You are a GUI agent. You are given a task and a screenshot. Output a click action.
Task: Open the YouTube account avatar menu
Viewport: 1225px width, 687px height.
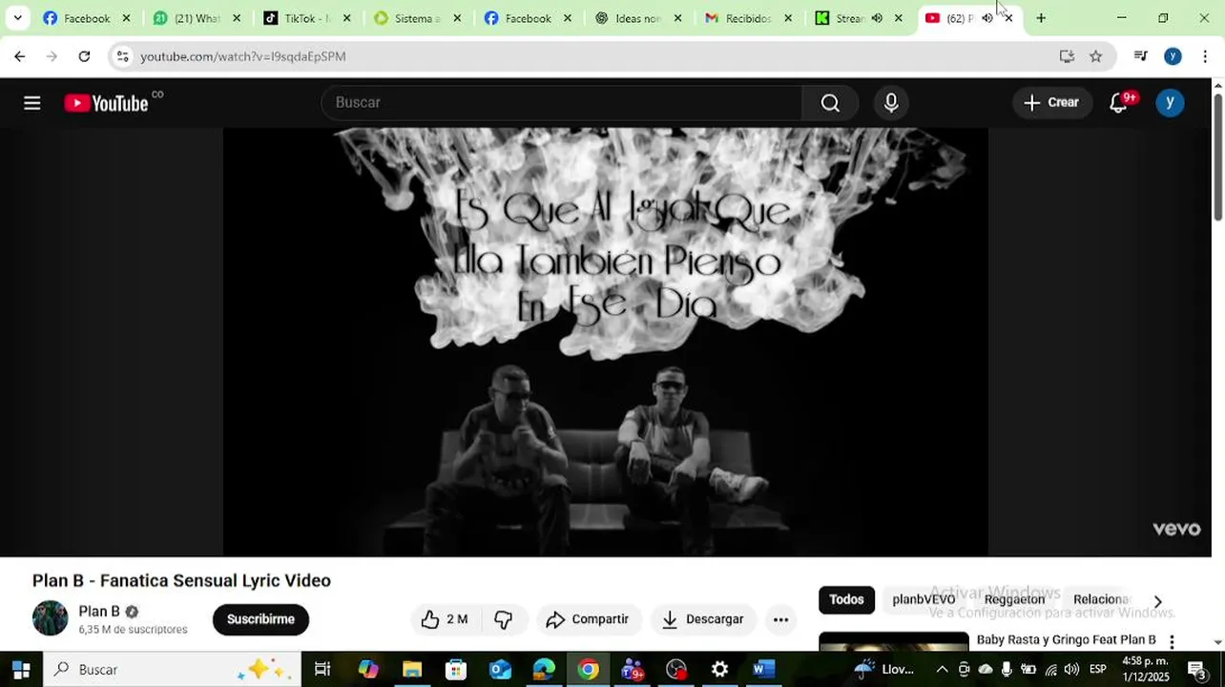(1170, 103)
